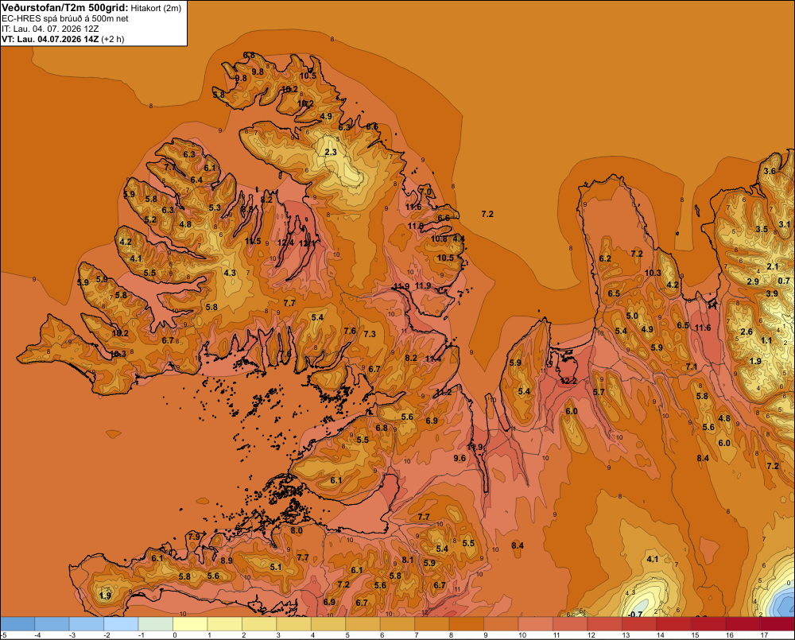Click the 3.6 label in the top right mountains

[x=770, y=171]
